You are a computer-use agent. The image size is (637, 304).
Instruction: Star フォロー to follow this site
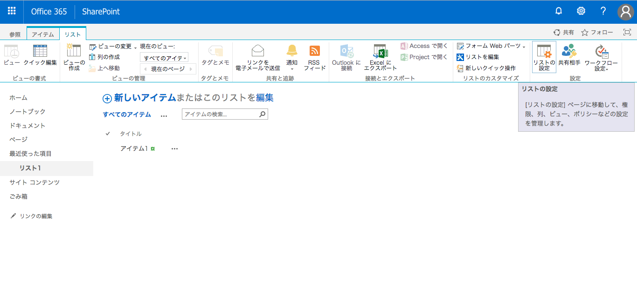584,32
